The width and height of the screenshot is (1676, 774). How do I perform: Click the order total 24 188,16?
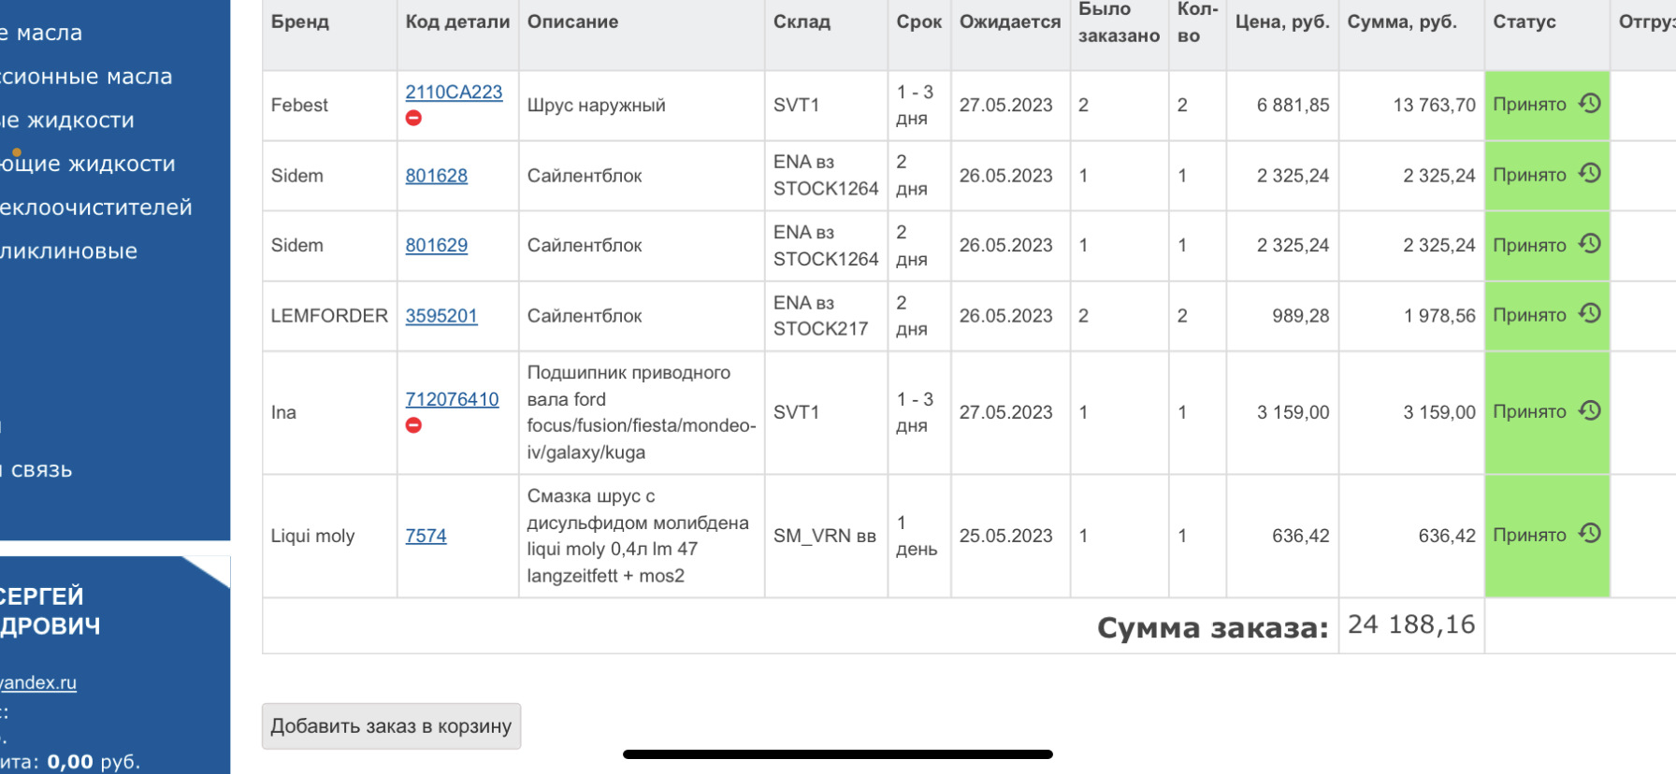tap(1411, 624)
